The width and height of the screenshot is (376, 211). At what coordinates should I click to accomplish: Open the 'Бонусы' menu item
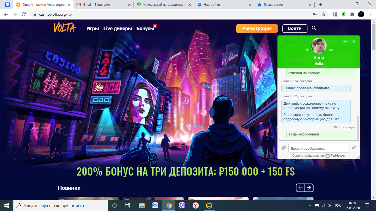tap(145, 29)
